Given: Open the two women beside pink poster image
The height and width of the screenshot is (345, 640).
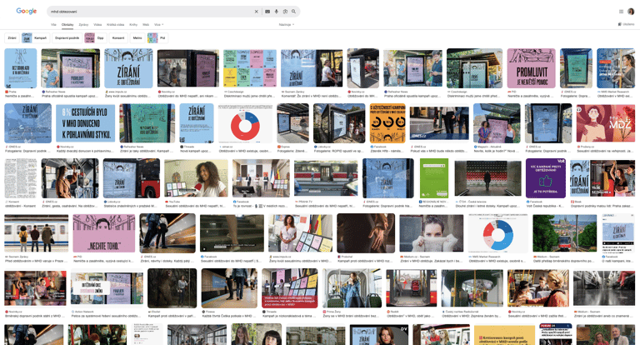Looking at the screenshot, I should coord(497,122).
